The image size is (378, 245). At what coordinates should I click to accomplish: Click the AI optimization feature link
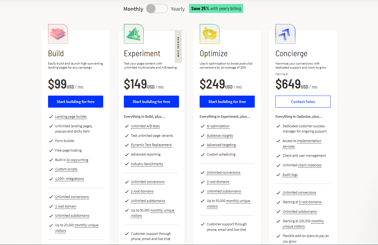click(218, 126)
